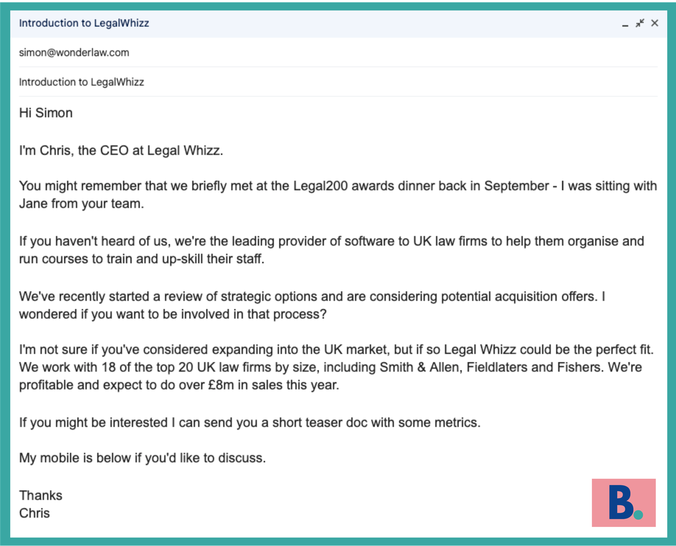The height and width of the screenshot is (546, 676).
Task: Click the greeting line Hi Simon
Action: pyautogui.click(x=46, y=113)
